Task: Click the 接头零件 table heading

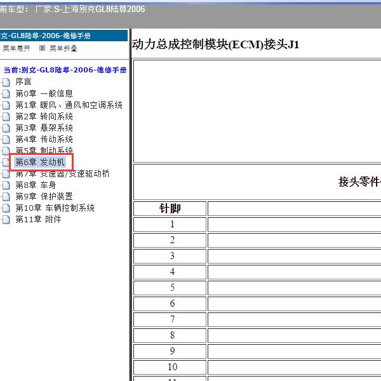Action: [359, 182]
